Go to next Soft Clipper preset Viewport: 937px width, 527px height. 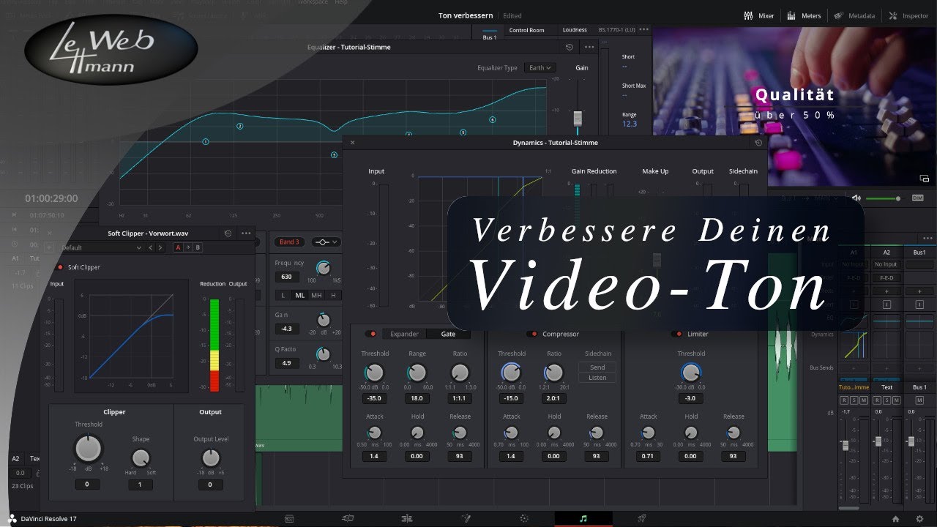(161, 247)
